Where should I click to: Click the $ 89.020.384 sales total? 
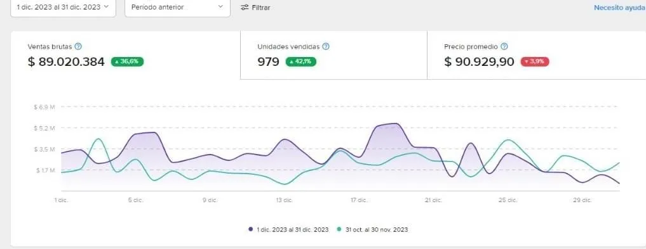[66, 62]
